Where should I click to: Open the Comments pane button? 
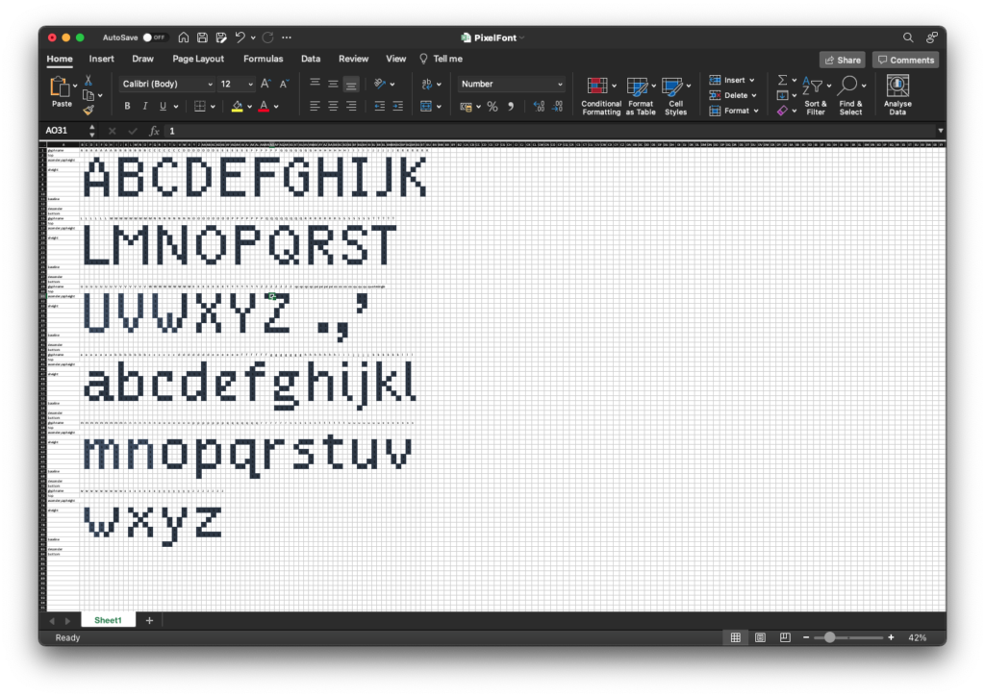(x=905, y=60)
